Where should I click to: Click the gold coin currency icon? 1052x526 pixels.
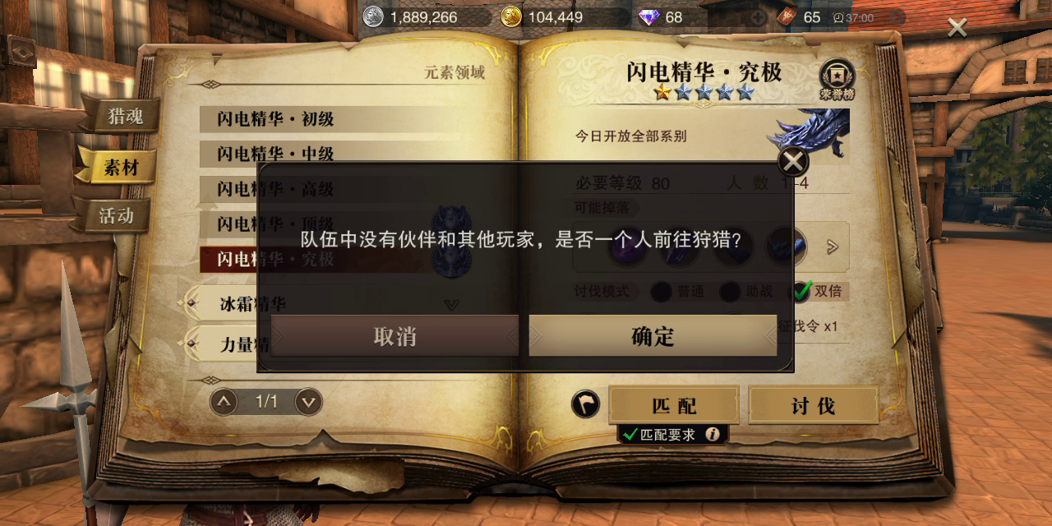click(x=511, y=16)
